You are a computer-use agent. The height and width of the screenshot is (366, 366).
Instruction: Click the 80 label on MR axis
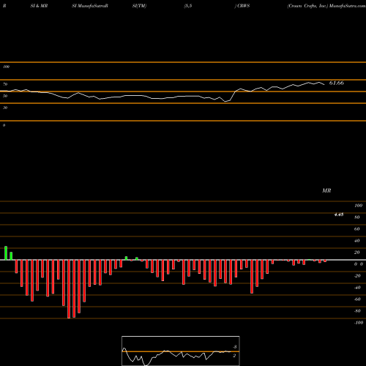pos(357,217)
